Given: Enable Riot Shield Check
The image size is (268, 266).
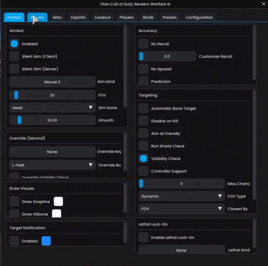Looking at the screenshot, I should pos(143,146).
